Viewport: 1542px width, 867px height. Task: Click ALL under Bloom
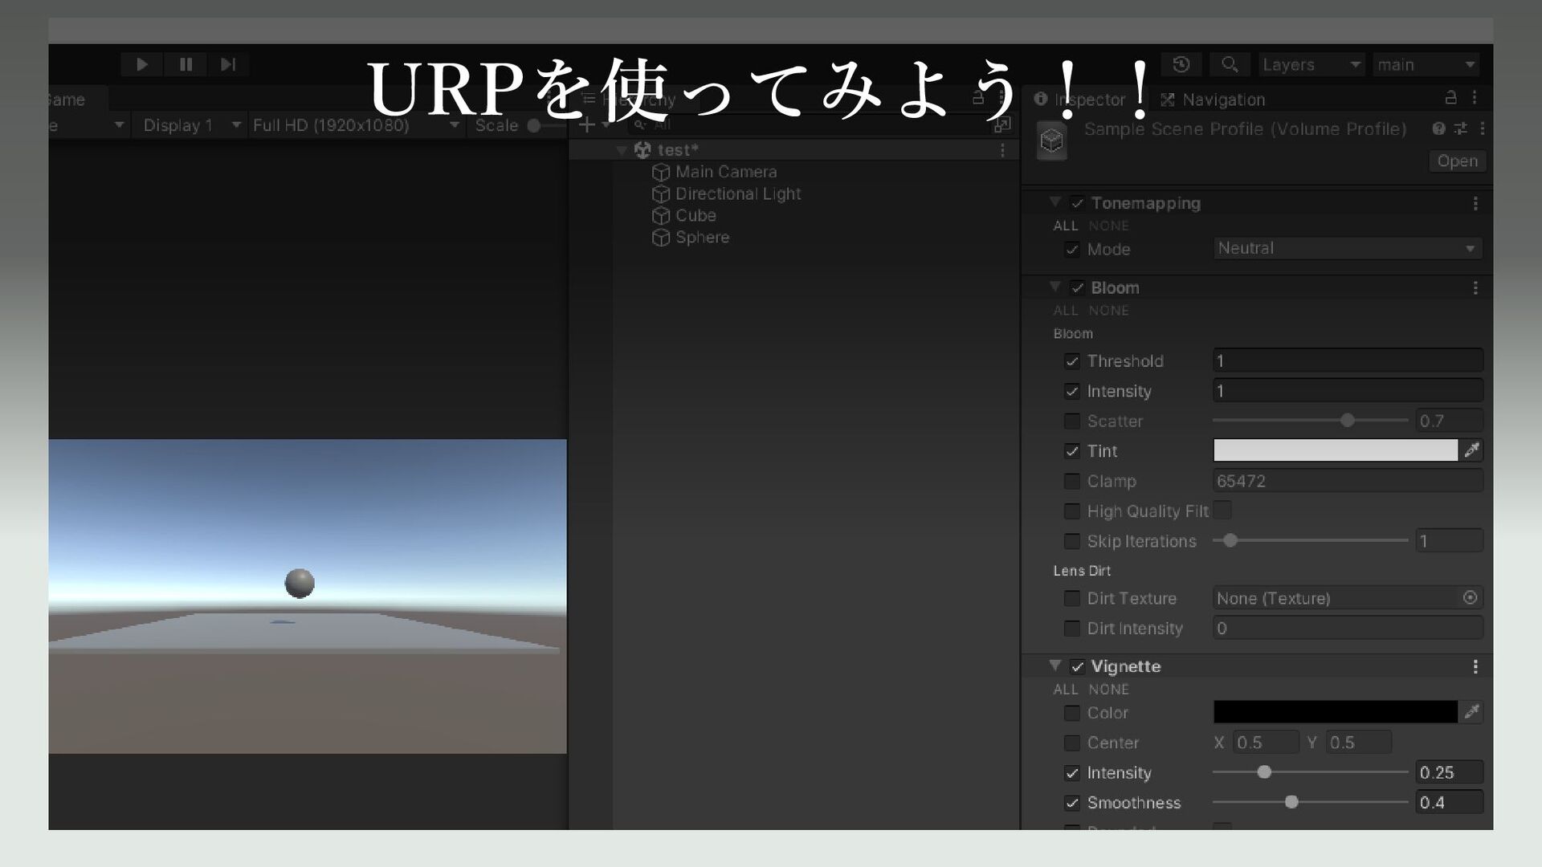tap(1066, 311)
